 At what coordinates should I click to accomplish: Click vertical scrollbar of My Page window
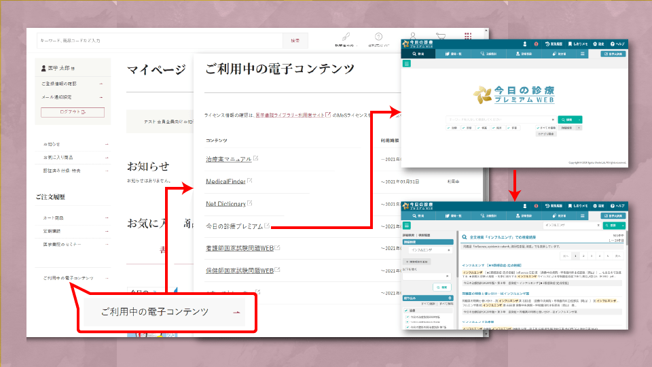tap(486, 183)
